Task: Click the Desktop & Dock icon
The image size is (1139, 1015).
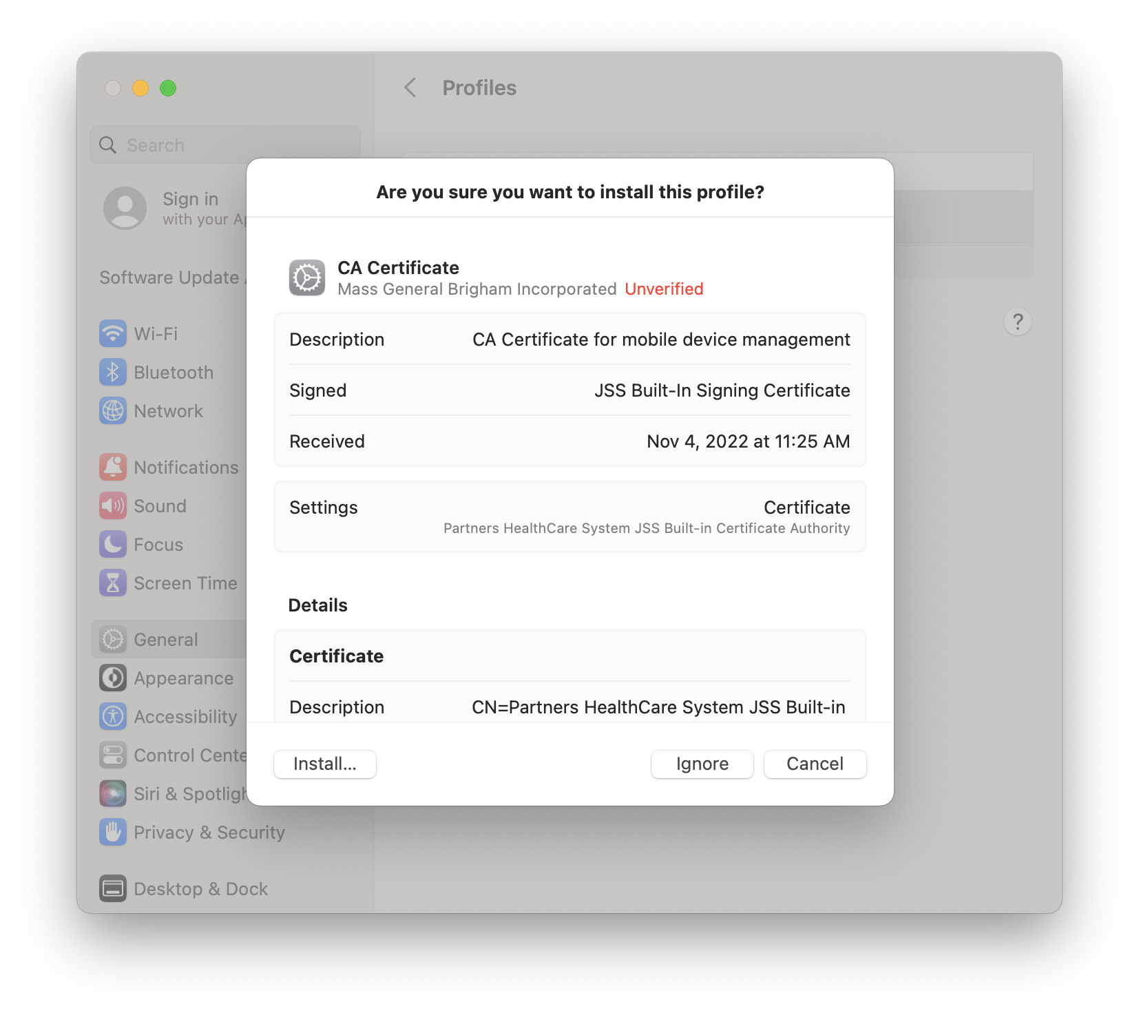Action: pos(113,889)
